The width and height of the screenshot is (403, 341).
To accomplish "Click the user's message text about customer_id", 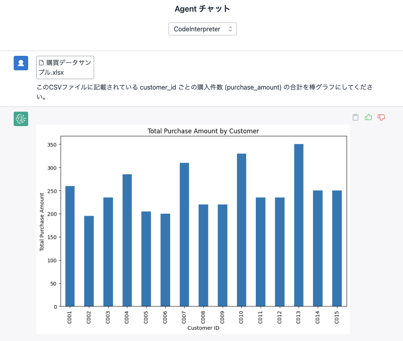I will (x=205, y=92).
